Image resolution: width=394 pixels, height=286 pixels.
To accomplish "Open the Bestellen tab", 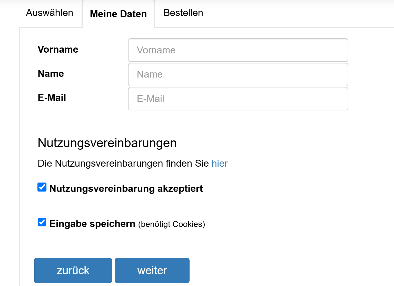I will pyautogui.click(x=183, y=13).
